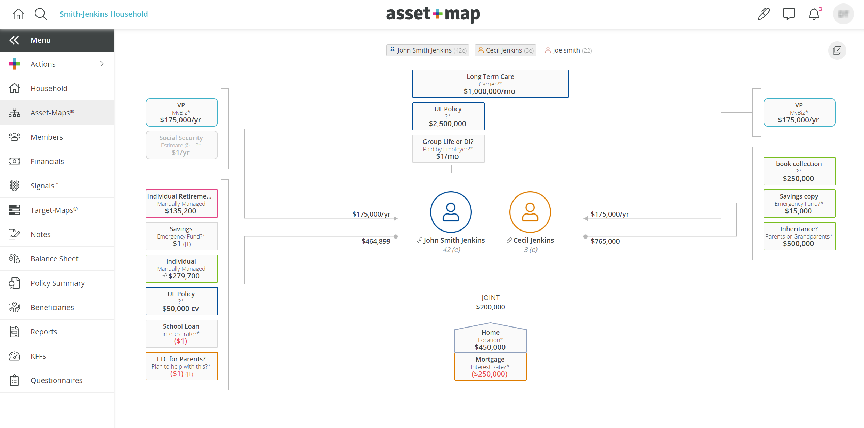
Task: Open the Policy Summary menu item
Action: (x=57, y=283)
